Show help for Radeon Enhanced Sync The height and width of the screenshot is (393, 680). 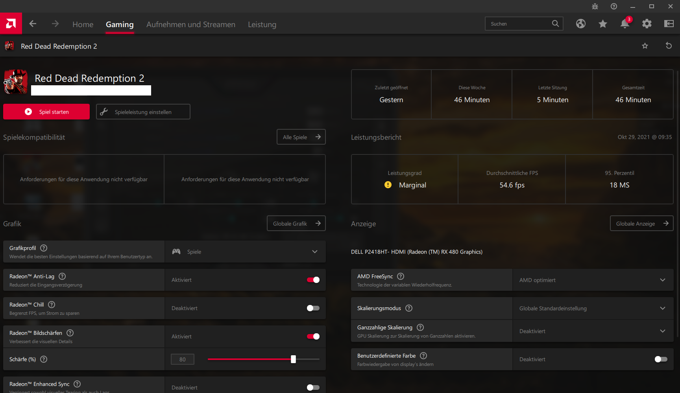pos(77,384)
